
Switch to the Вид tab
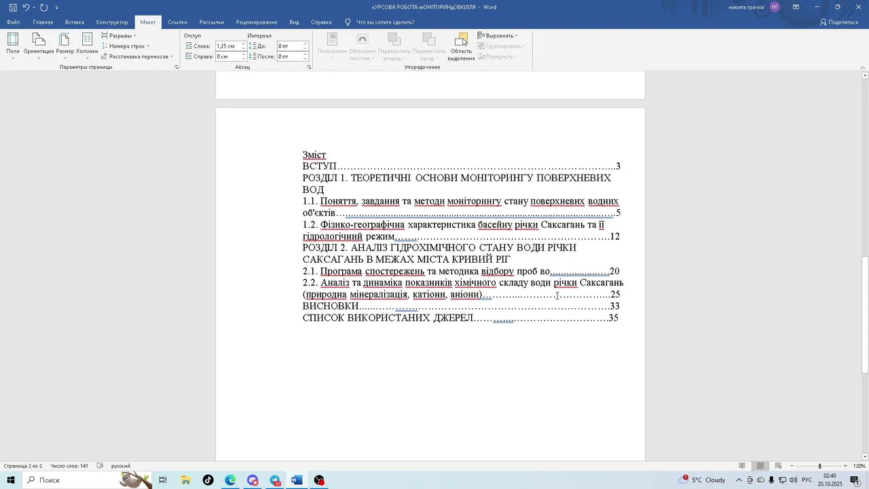click(294, 22)
